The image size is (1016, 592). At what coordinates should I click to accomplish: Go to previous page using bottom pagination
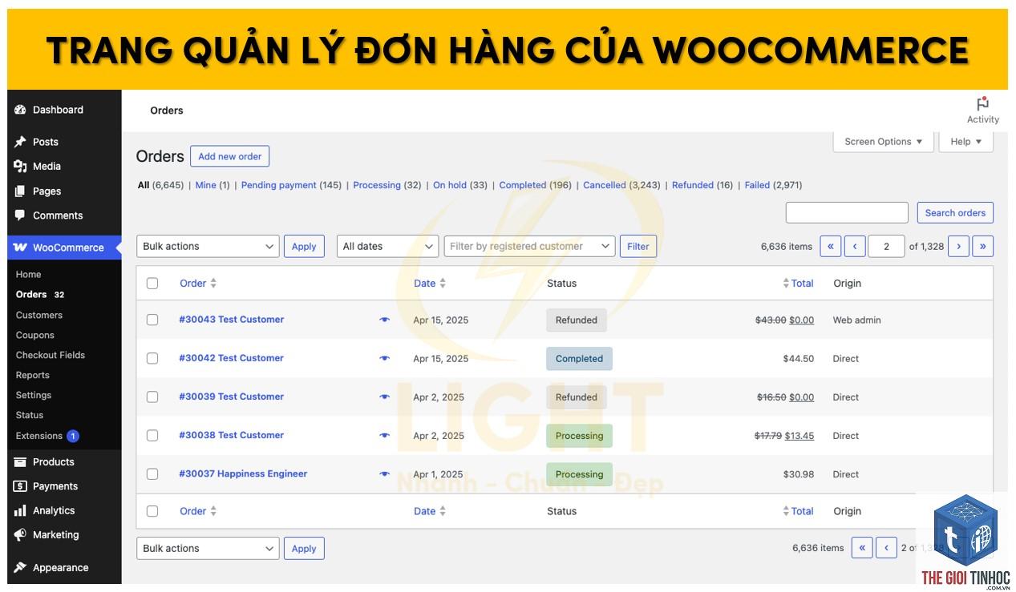[x=886, y=548]
